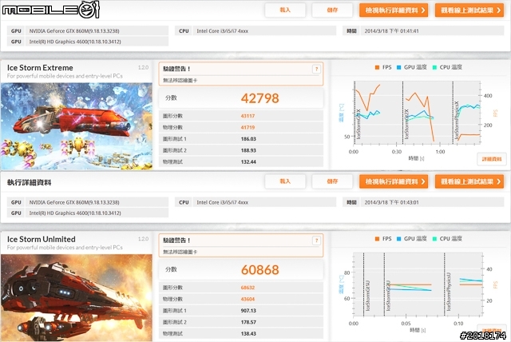Image resolution: width=511 pixels, height=342 pixels.
Task: Click the Ice Storm Extreme FPS temperature chart
Action: (418, 113)
